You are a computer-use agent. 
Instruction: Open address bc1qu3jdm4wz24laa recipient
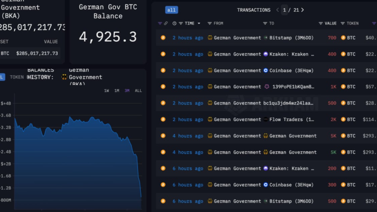pos(288,103)
